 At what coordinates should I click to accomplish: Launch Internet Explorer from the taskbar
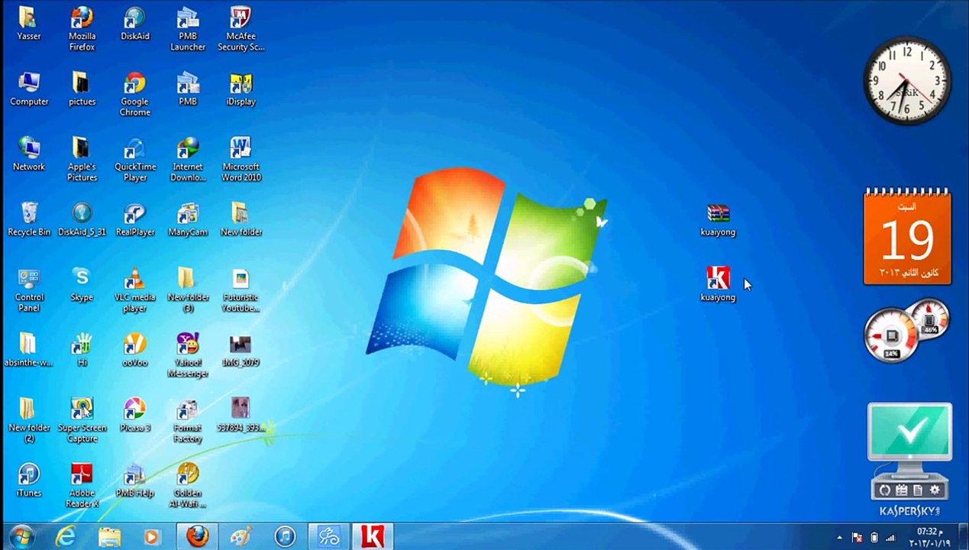click(x=66, y=536)
